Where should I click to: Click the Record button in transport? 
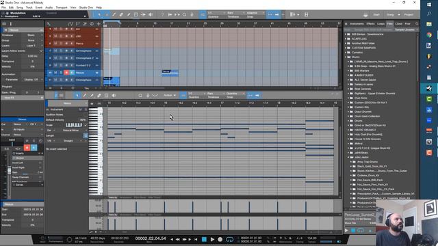click(x=220, y=239)
